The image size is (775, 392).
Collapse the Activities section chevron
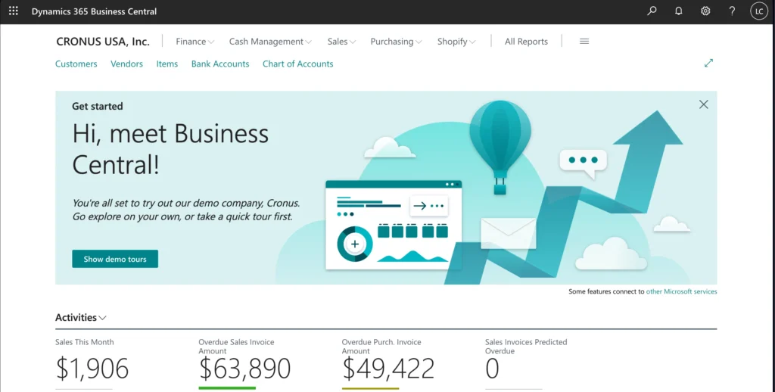point(102,318)
